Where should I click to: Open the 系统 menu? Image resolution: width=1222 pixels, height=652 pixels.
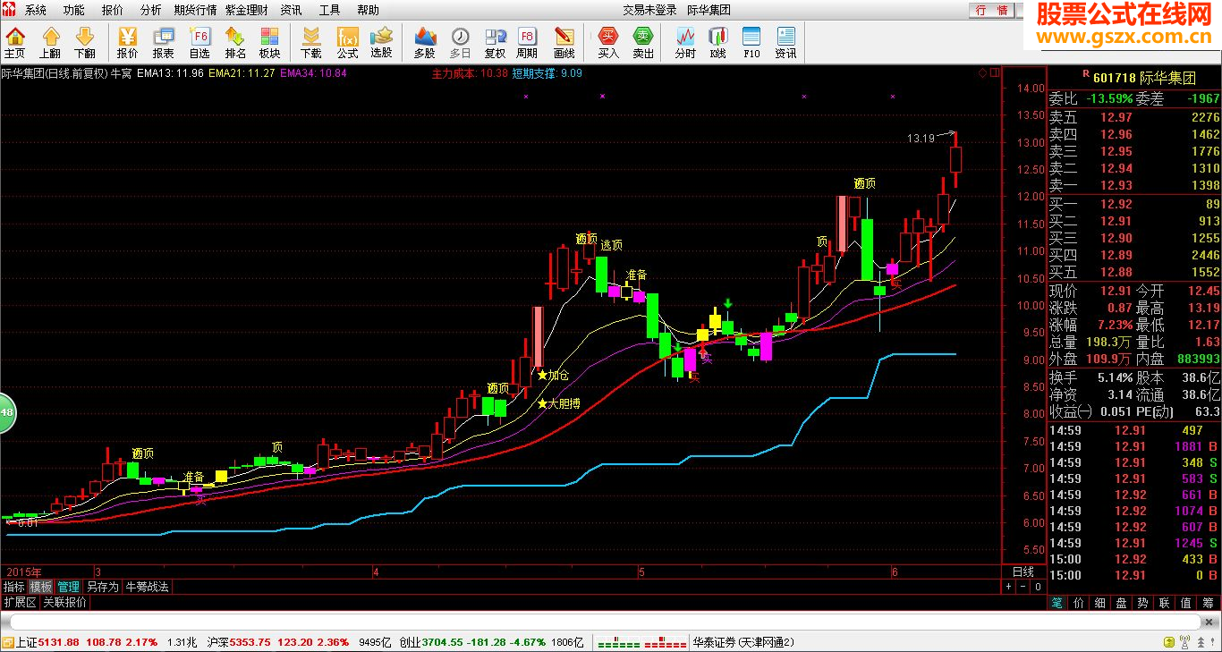pos(35,10)
